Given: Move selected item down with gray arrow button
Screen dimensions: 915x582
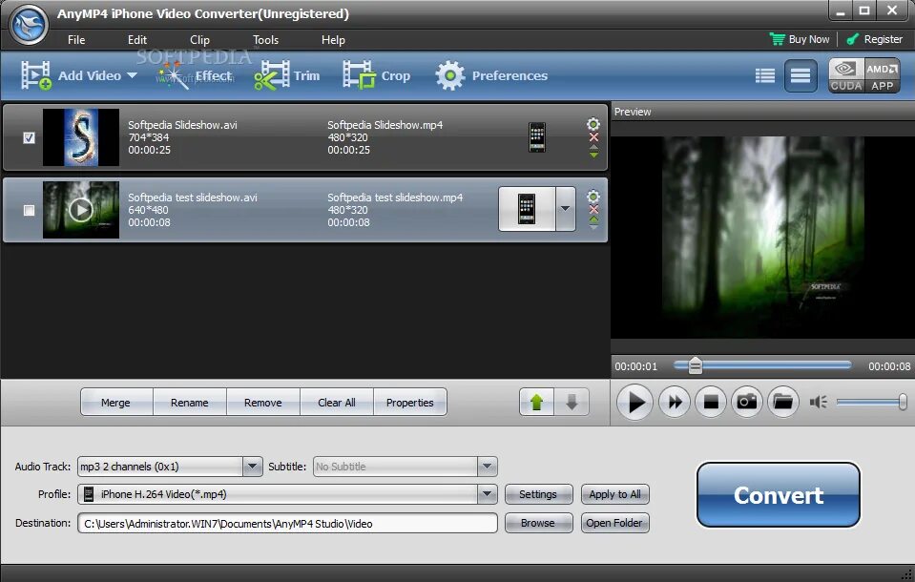Looking at the screenshot, I should click(572, 403).
